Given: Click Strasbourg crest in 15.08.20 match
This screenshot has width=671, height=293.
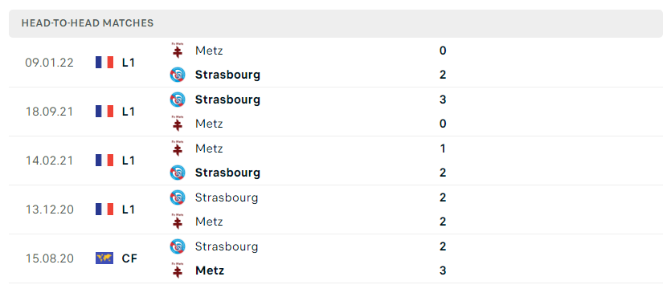Looking at the screenshot, I should [177, 246].
